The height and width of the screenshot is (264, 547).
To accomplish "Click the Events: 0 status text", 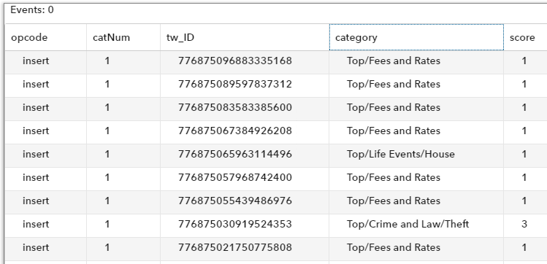I will [32, 10].
